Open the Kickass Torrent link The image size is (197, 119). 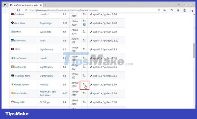point(21,84)
